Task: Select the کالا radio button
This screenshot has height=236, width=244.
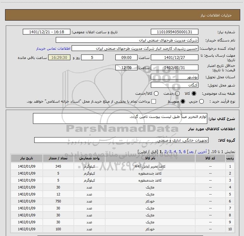Action: (194, 93)
